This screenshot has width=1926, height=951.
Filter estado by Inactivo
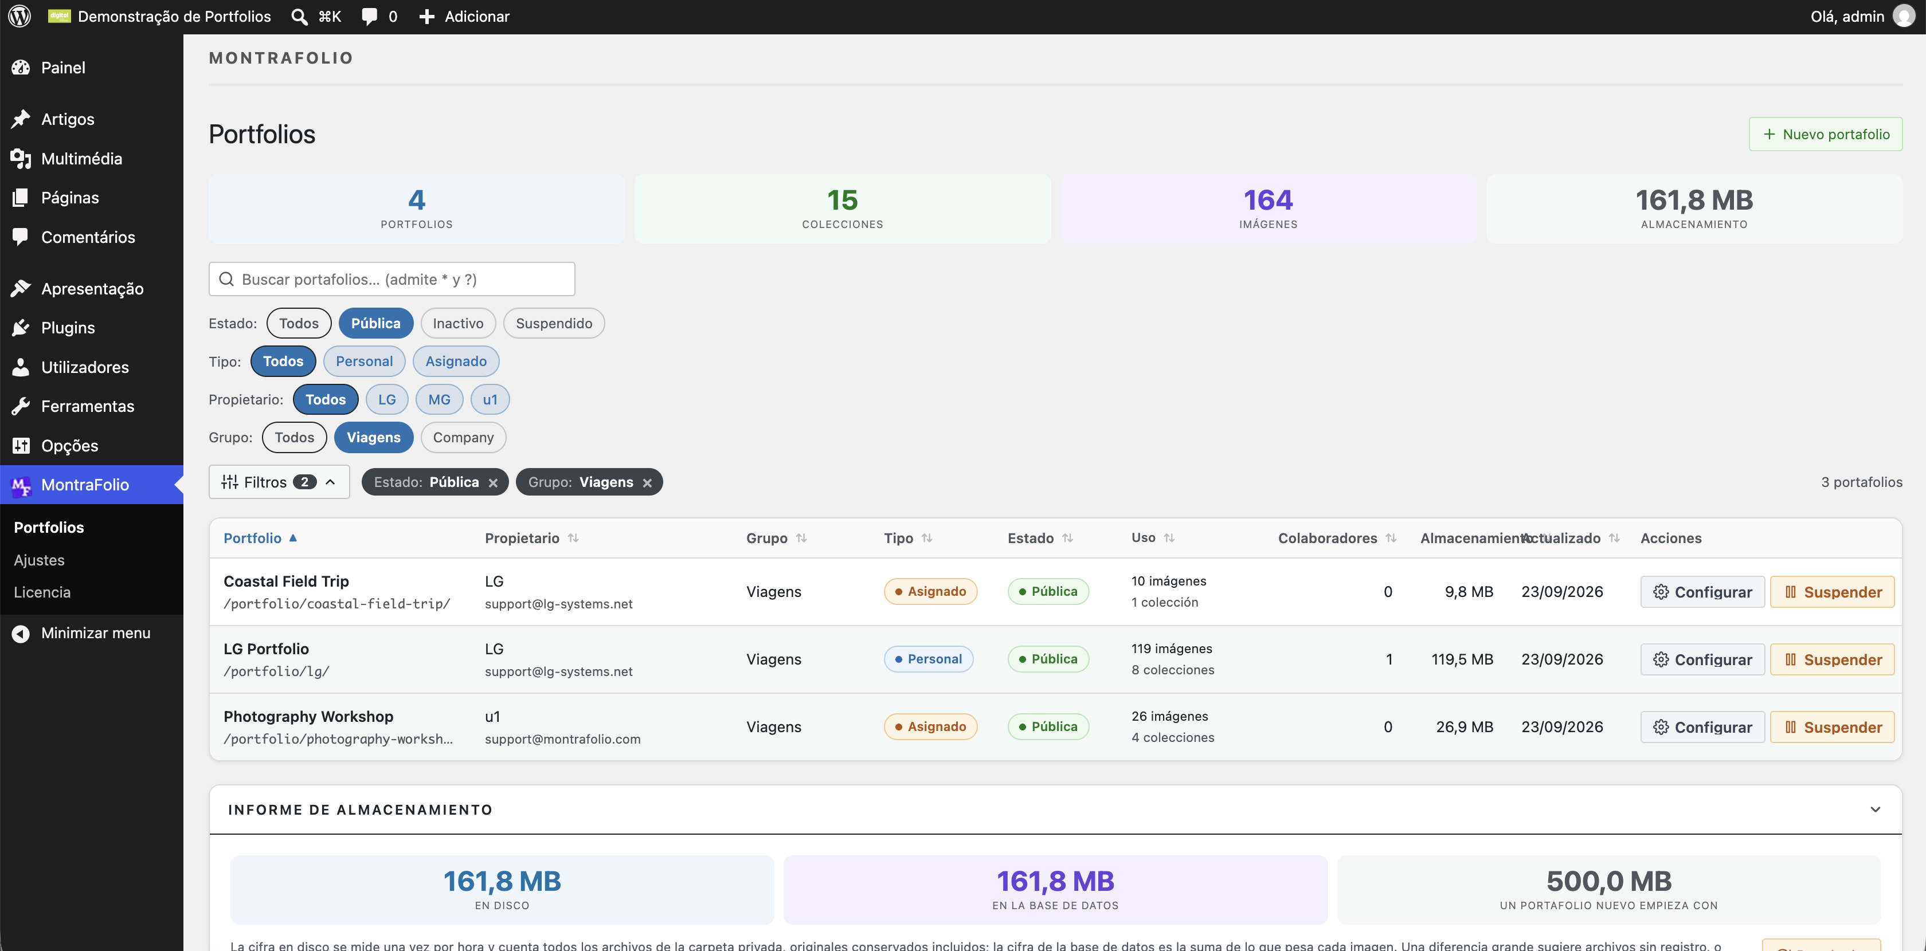459,324
